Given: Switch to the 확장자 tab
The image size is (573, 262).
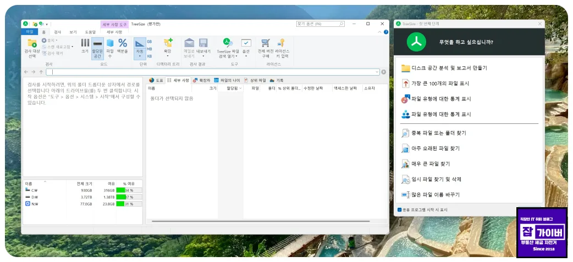Looking at the screenshot, I should (x=201, y=80).
